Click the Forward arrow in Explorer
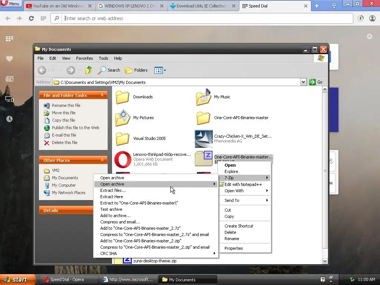This screenshot has width=380, height=285. click(71, 70)
